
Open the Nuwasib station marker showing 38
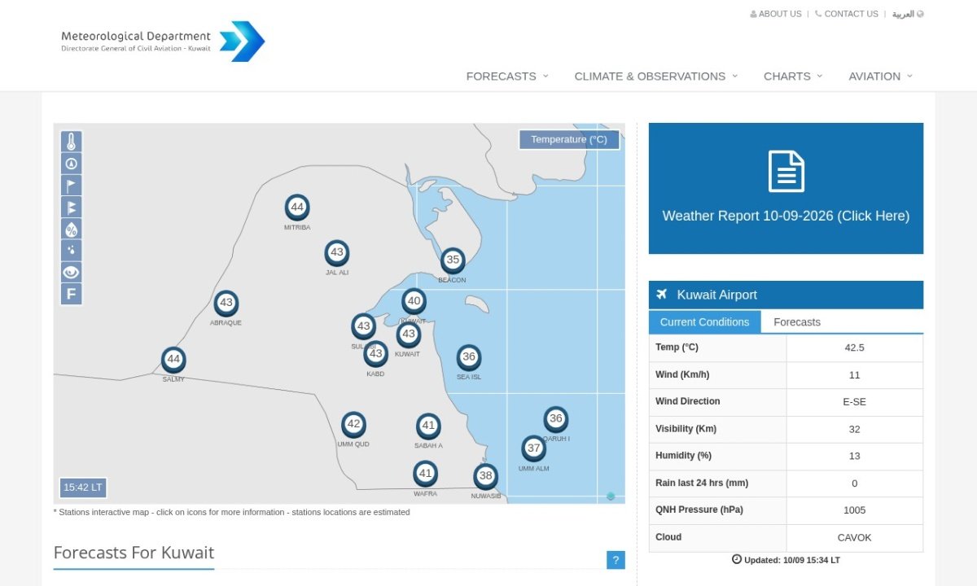tap(486, 476)
